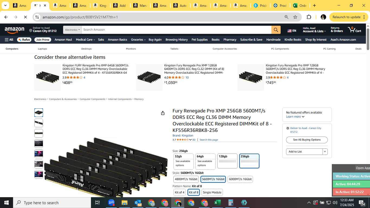Click the Join Prime button
370x208 pixels.
tap(43, 40)
